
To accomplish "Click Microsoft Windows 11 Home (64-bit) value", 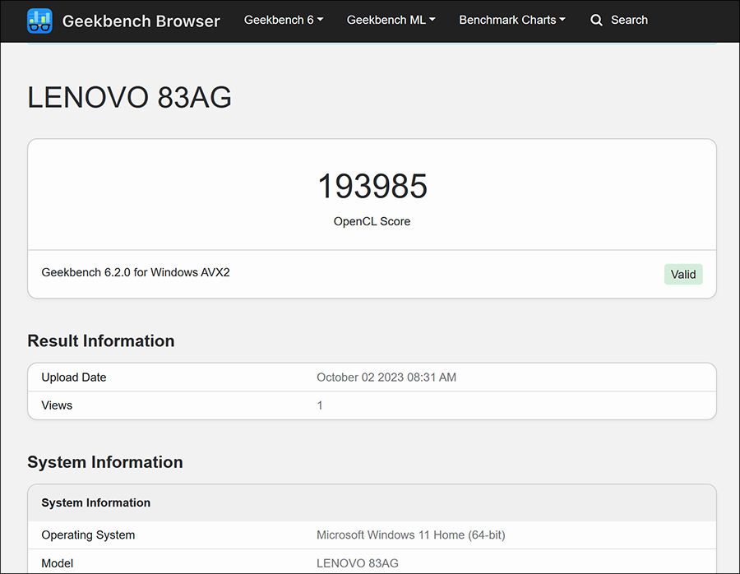I will click(x=410, y=535).
